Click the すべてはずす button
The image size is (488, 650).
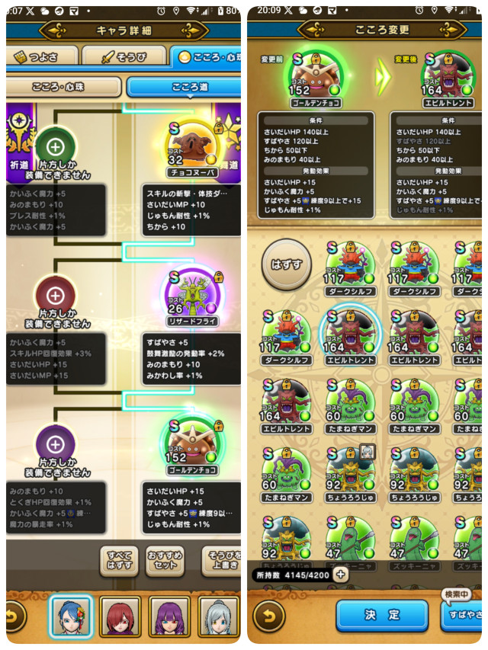click(x=119, y=561)
